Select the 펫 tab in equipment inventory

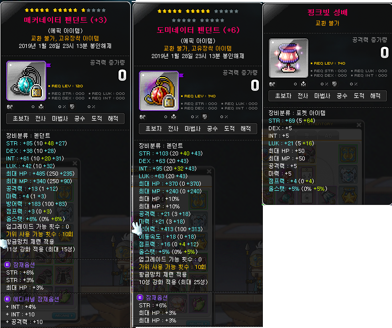tap(307, 136)
